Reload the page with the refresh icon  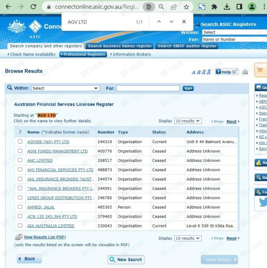(x=33, y=7)
